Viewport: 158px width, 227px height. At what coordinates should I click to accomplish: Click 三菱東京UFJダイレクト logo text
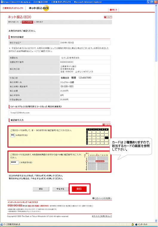coord(13,8)
